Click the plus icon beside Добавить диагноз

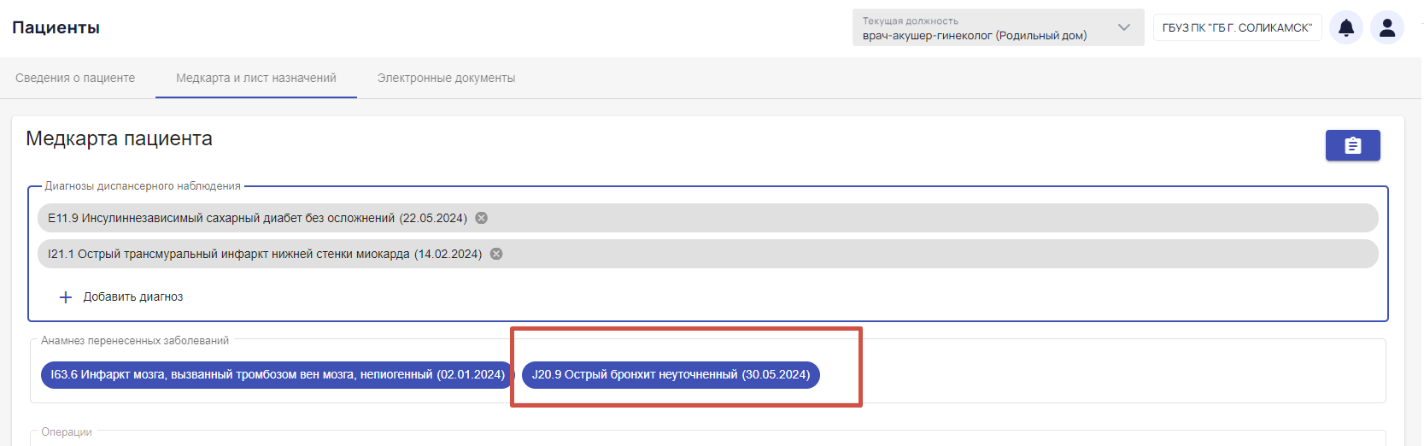coord(66,297)
